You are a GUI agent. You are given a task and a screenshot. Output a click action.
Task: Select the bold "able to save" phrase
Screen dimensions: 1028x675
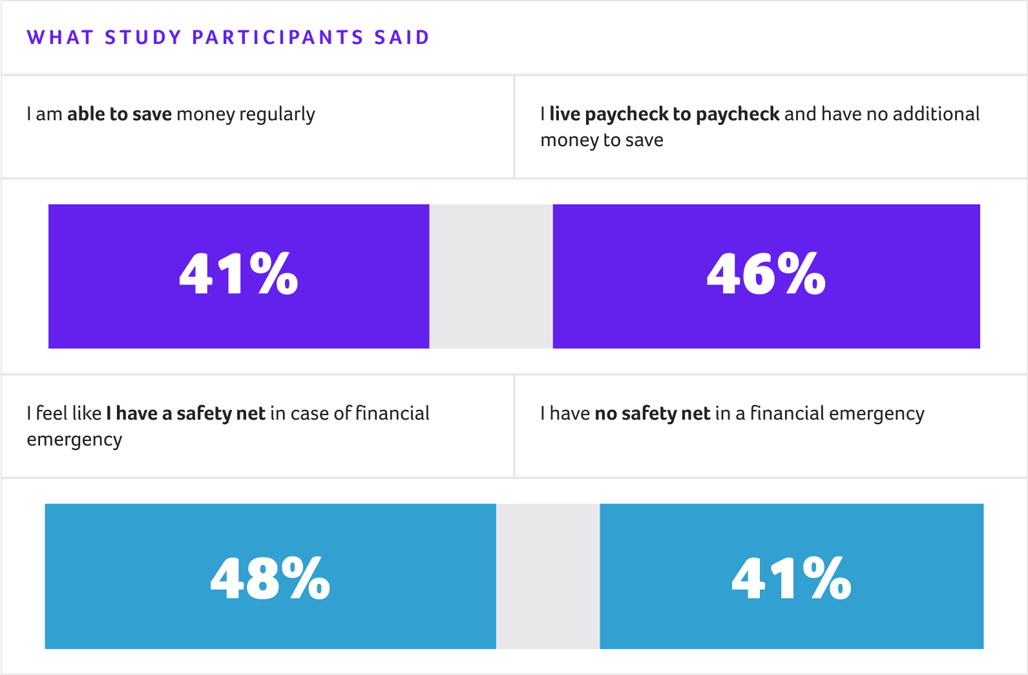coord(120,114)
